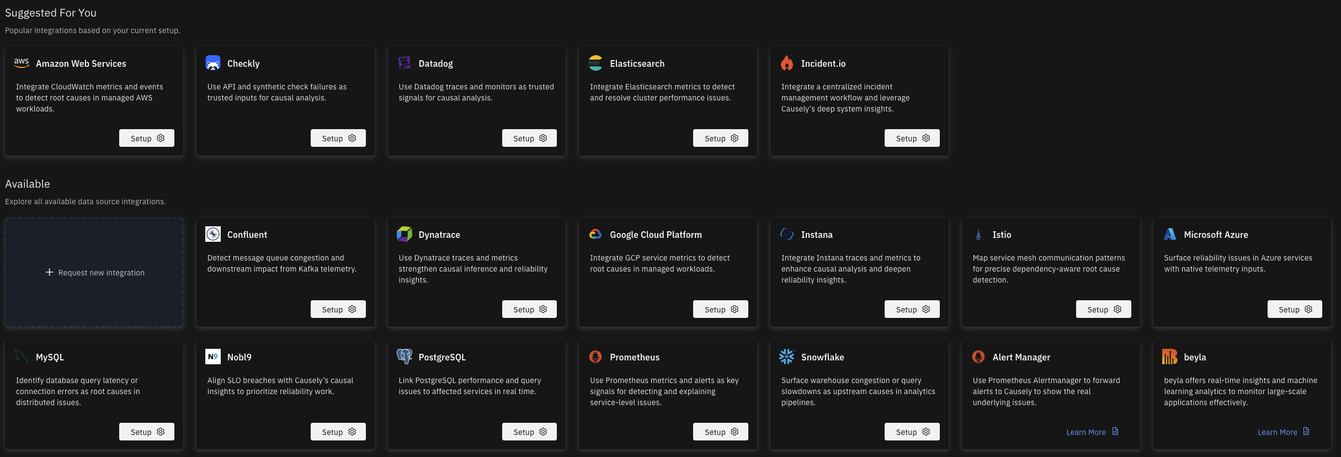Click the Alert Manager logo icon

click(978, 357)
